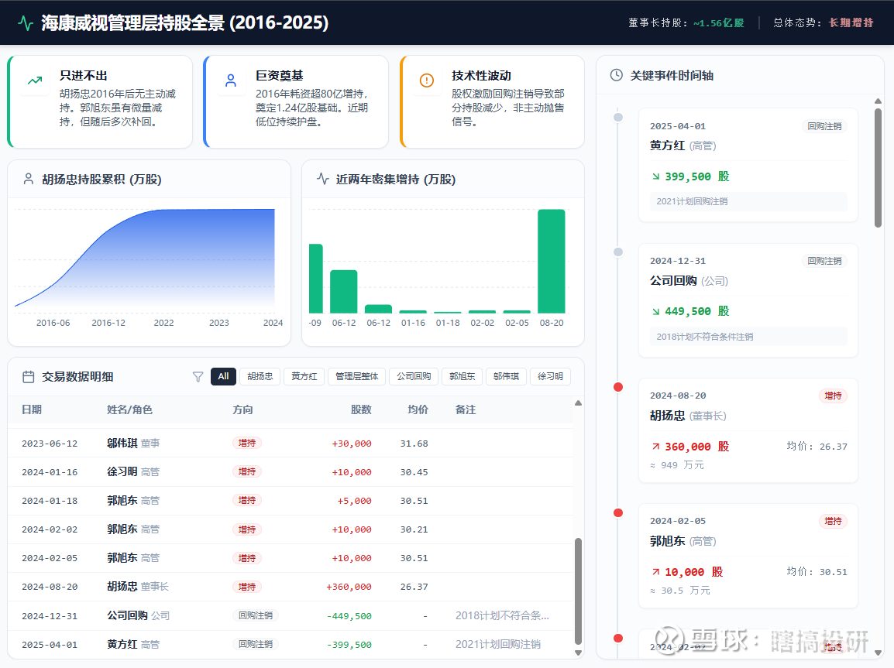Click the 增持 badge in 2024-02-02 row
This screenshot has height=668, width=894.
[x=247, y=529]
